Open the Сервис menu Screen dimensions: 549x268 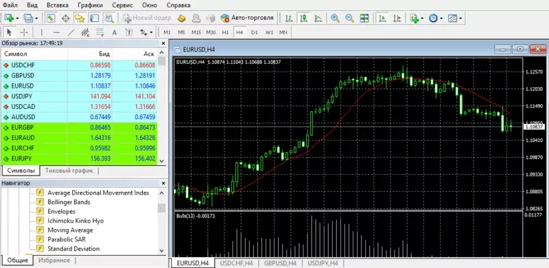[123, 5]
